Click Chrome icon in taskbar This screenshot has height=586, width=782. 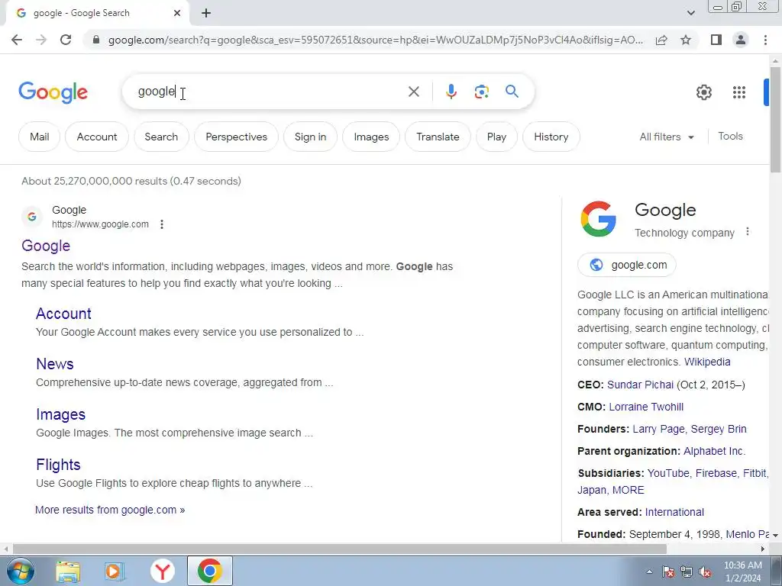(x=209, y=571)
